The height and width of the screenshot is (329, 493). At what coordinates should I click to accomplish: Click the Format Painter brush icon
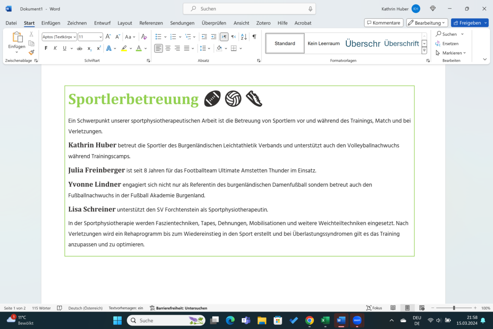pyautogui.click(x=31, y=52)
